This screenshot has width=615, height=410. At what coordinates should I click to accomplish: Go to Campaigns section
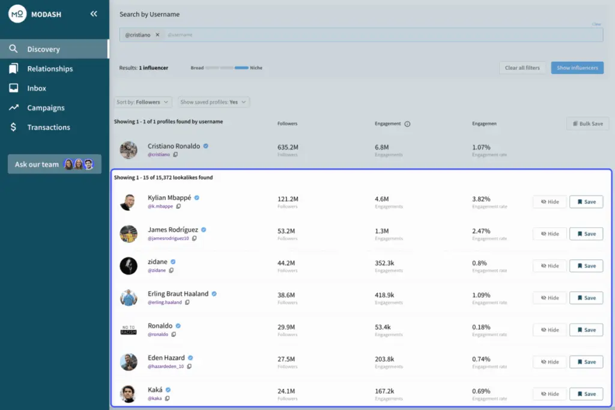(x=46, y=108)
